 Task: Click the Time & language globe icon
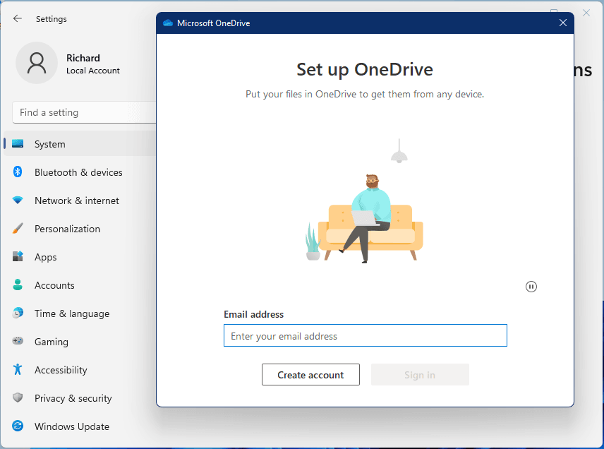pos(18,313)
